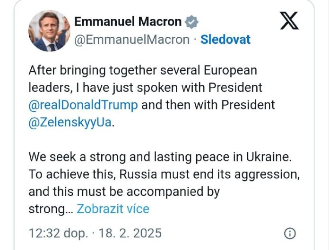Open the tweet info circle icon

pos(290,233)
